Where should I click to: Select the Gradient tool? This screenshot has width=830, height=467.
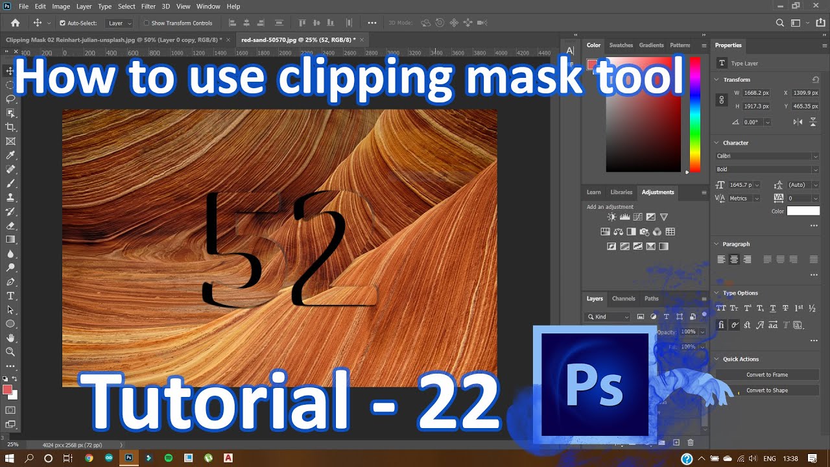point(10,239)
